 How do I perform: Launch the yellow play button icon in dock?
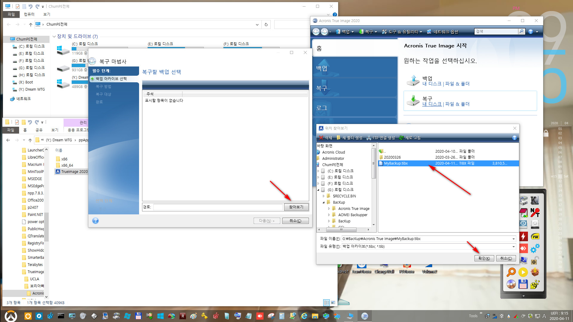click(x=523, y=272)
